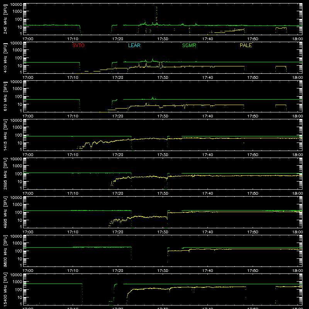Select the 610 MHz [SFU] axis title
The width and height of the screenshot is (309, 309).
5,96
